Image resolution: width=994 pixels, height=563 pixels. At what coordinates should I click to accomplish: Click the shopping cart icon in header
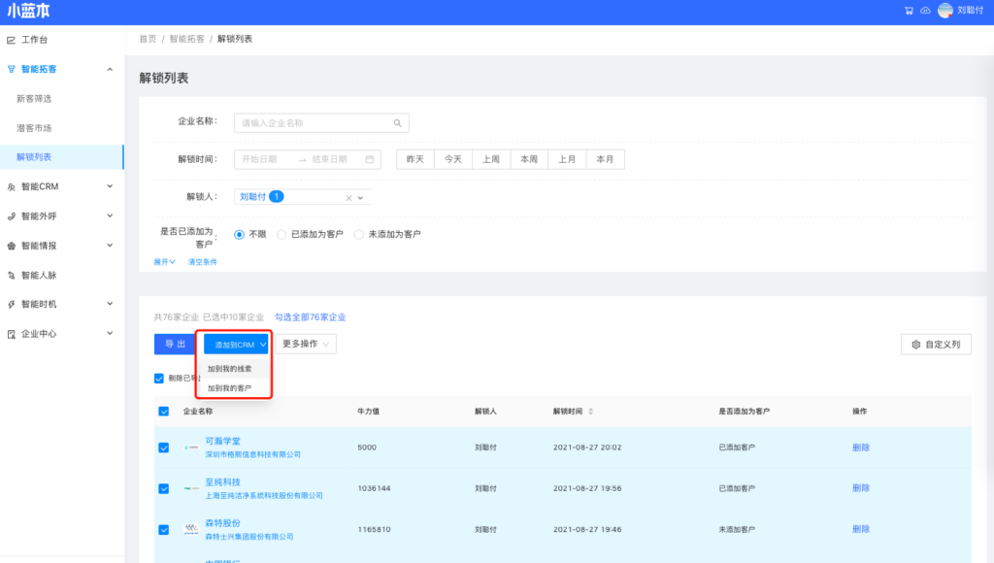(910, 11)
